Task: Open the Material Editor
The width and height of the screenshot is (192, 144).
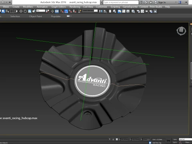Action: tap(133, 11)
